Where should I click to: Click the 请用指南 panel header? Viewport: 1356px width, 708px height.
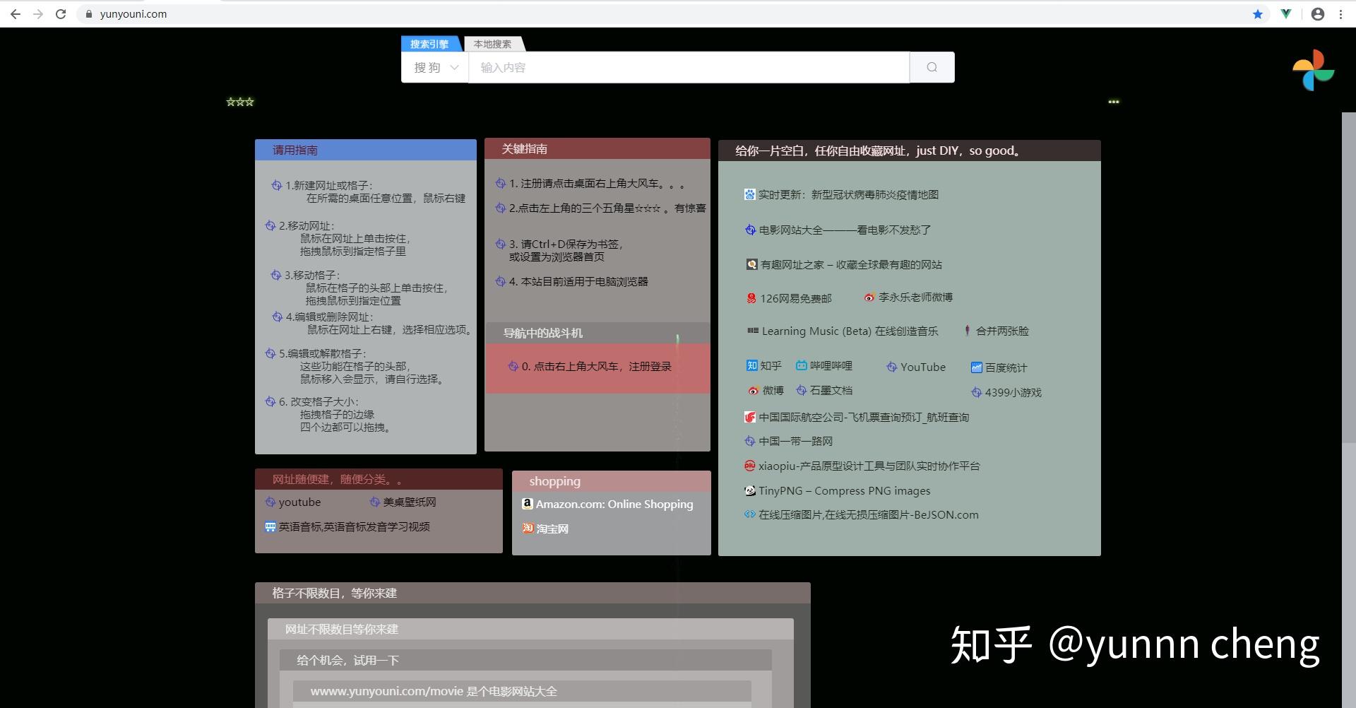[x=366, y=150]
